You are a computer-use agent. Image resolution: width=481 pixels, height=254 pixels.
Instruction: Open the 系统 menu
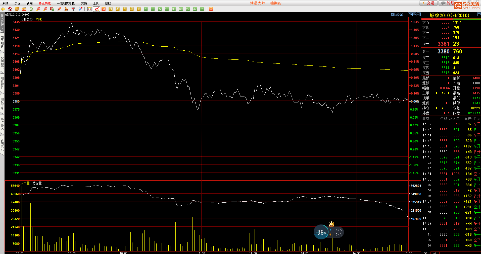coord(6,3)
